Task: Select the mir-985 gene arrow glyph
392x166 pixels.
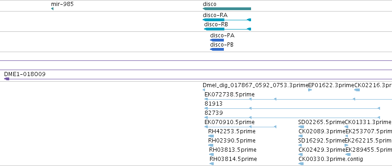Action: tap(52, 9)
